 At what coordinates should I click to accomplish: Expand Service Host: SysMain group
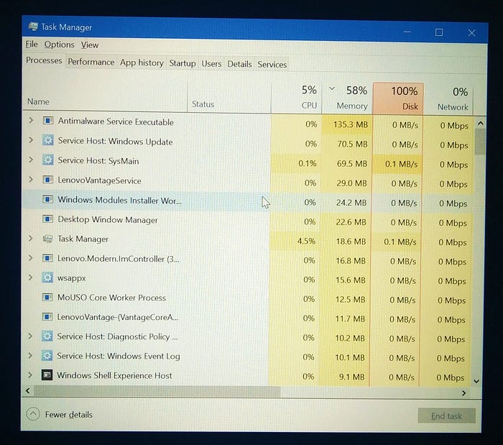tap(31, 160)
